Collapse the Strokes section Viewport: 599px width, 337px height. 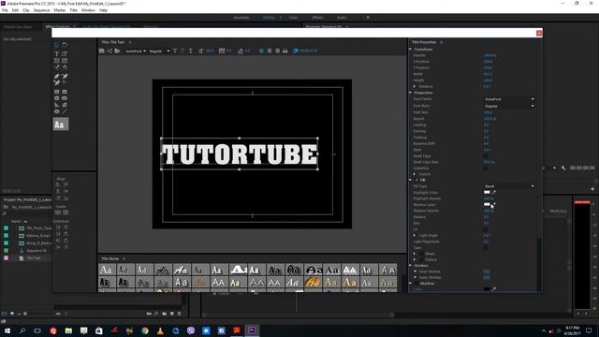(x=411, y=265)
